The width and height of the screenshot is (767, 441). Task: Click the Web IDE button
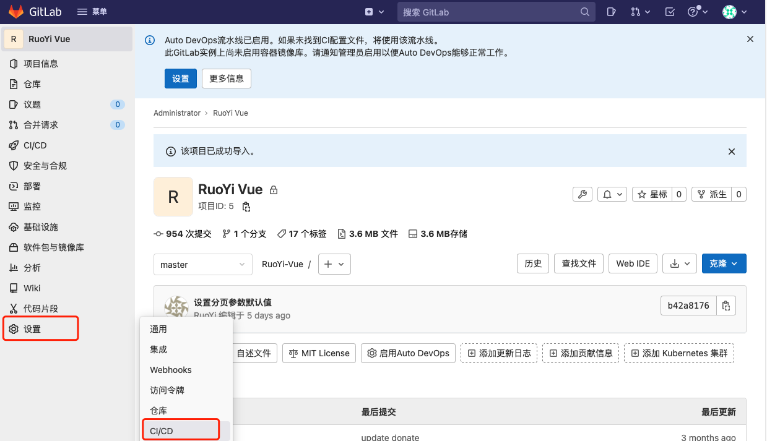tap(633, 263)
